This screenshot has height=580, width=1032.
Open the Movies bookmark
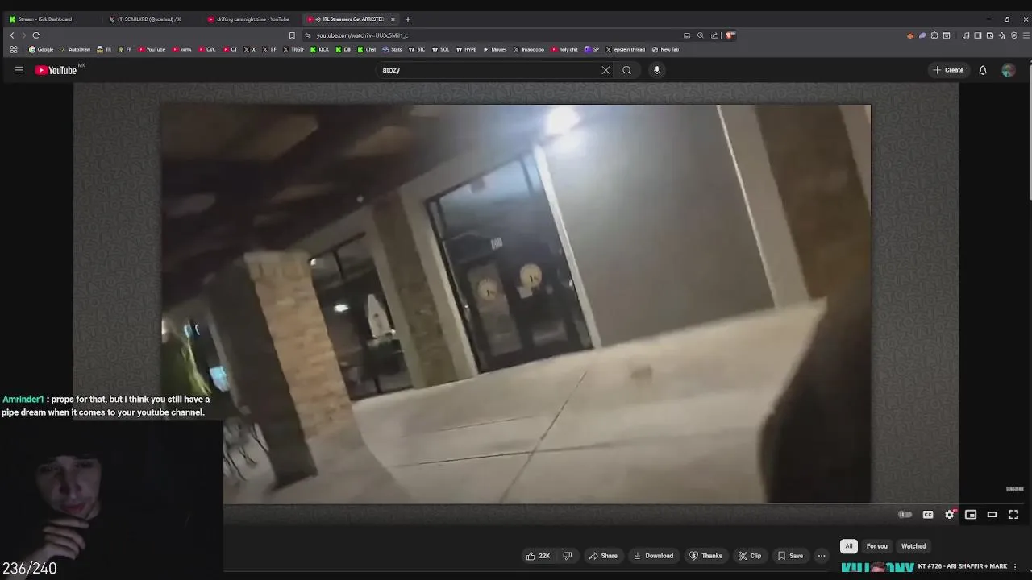point(495,49)
